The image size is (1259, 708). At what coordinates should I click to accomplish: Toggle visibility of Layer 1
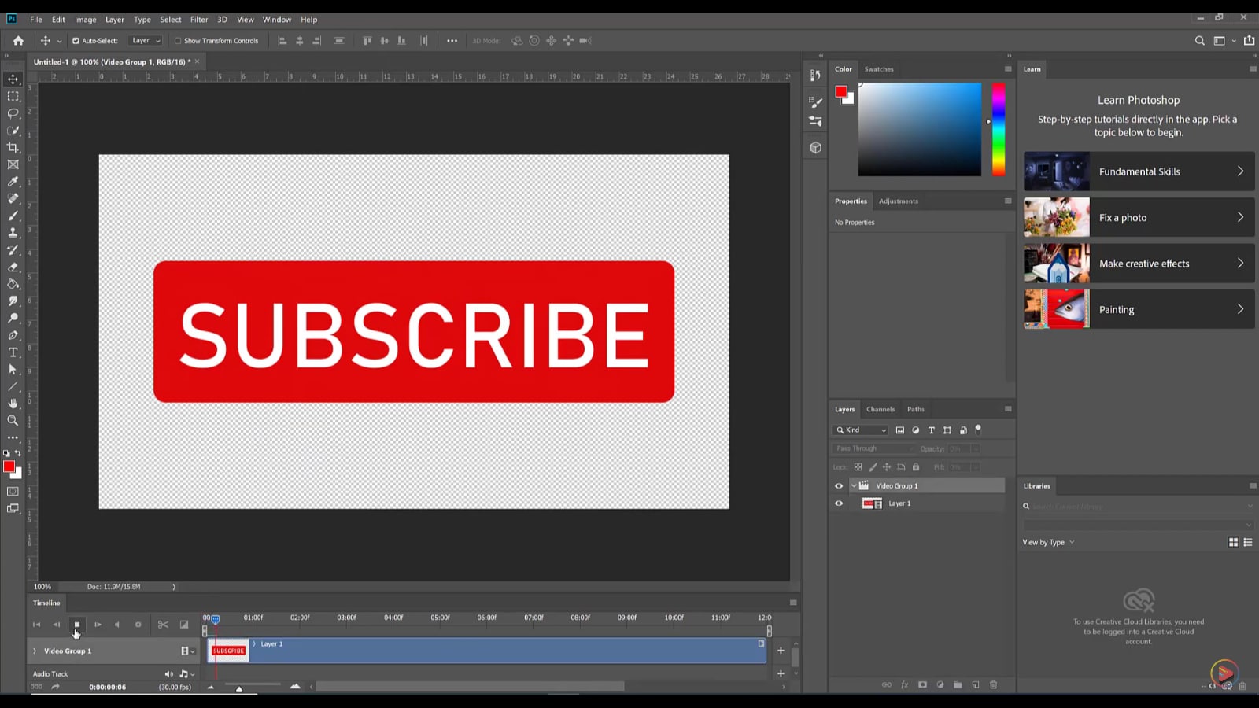(839, 503)
